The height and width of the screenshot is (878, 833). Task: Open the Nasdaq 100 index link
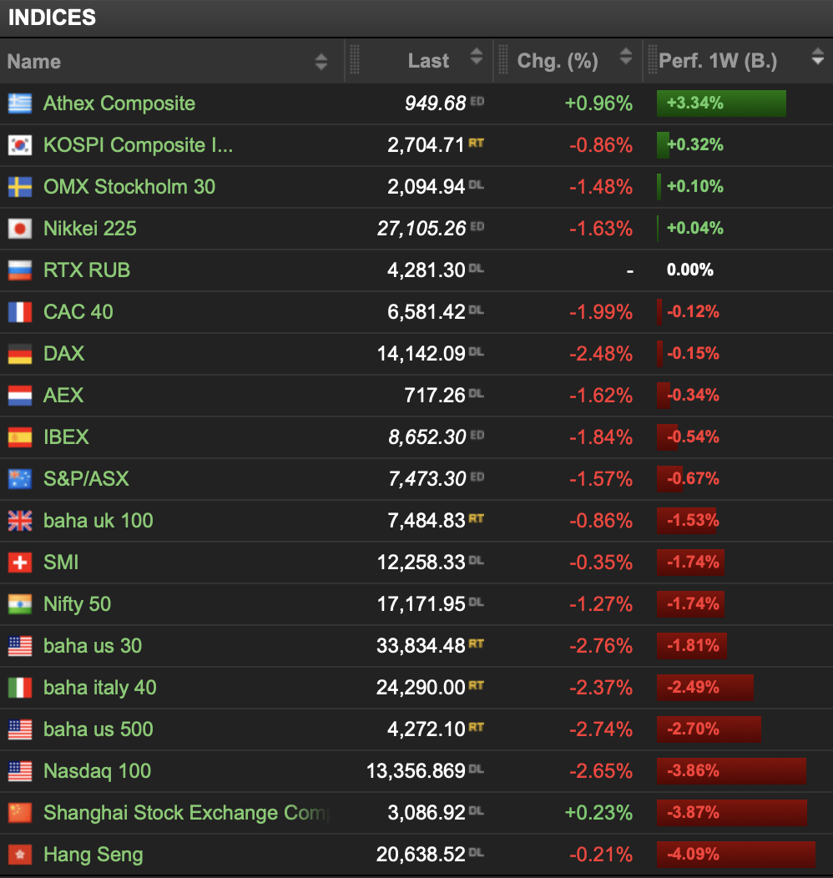pyautogui.click(x=98, y=772)
